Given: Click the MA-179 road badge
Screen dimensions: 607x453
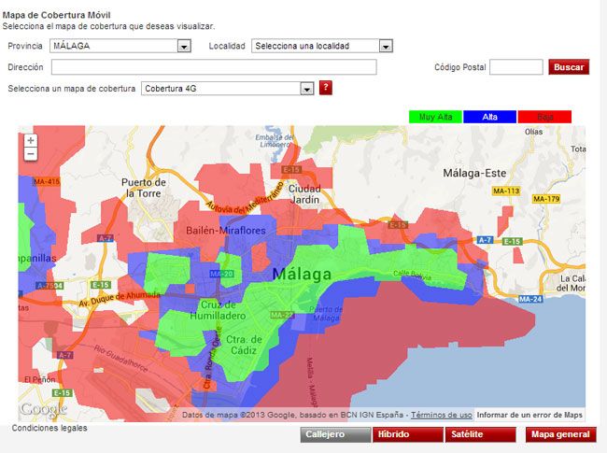Looking at the screenshot, I should [x=546, y=199].
